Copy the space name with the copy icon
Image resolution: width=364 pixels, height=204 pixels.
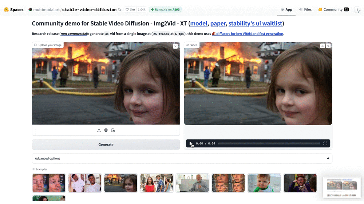click(119, 9)
